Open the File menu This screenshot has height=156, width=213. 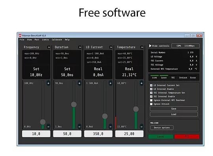(22, 40)
